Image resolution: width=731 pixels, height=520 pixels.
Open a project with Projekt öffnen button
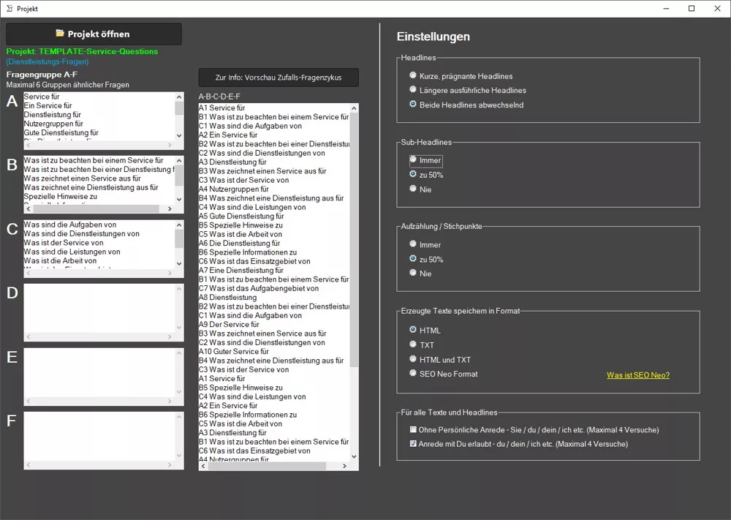click(94, 34)
